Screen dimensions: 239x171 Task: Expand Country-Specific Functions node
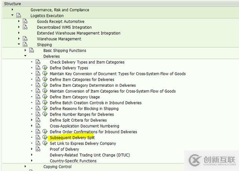coord(31,161)
